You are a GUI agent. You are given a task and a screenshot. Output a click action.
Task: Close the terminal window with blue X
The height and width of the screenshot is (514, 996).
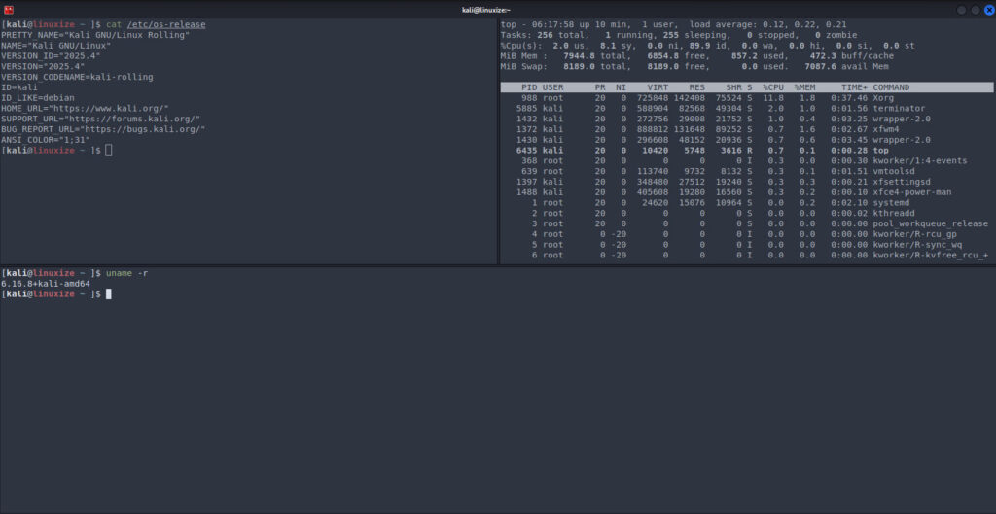[989, 10]
